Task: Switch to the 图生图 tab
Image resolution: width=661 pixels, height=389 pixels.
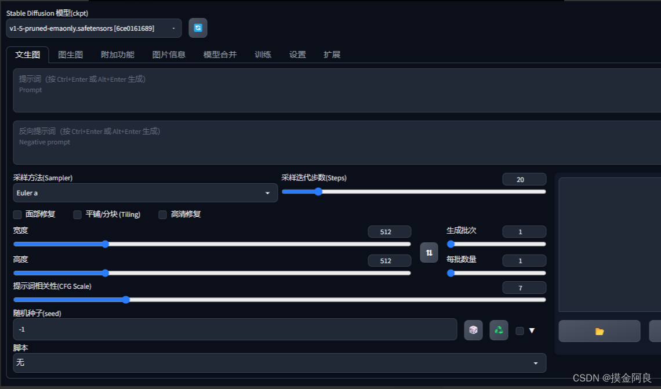Action: point(70,55)
